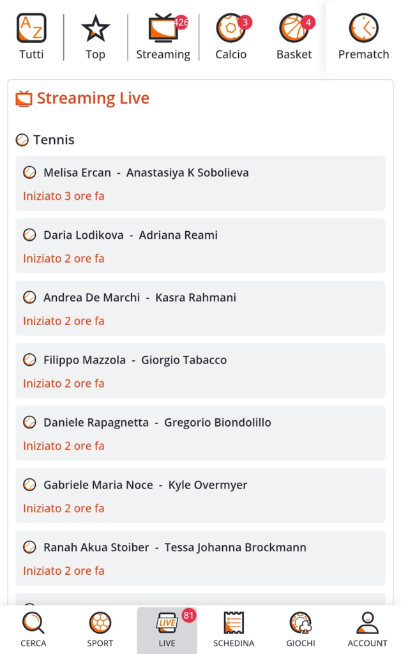Viewport: 401px width, 654px height.
Task: Open the Giochi games section
Action: [x=300, y=629]
